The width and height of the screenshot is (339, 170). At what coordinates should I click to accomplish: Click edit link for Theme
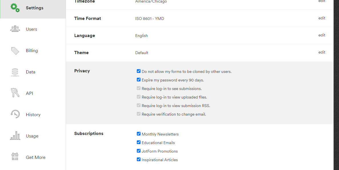click(x=322, y=52)
